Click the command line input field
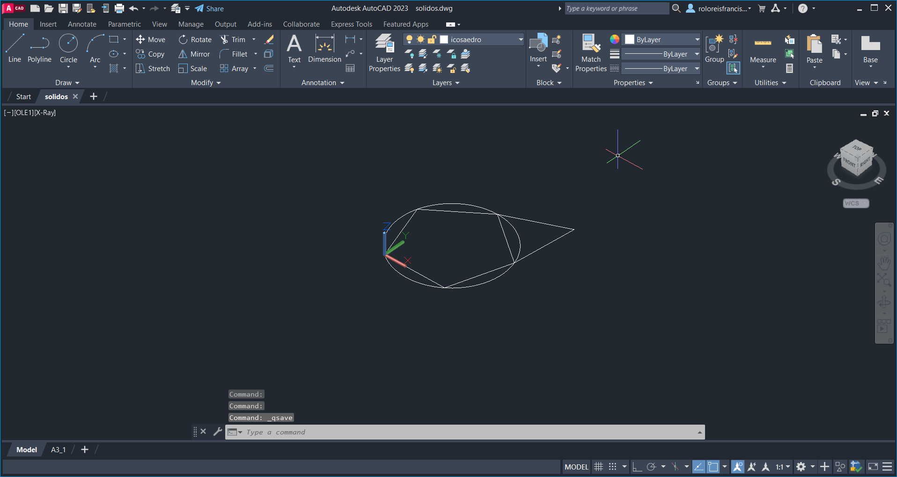897x477 pixels. point(468,432)
